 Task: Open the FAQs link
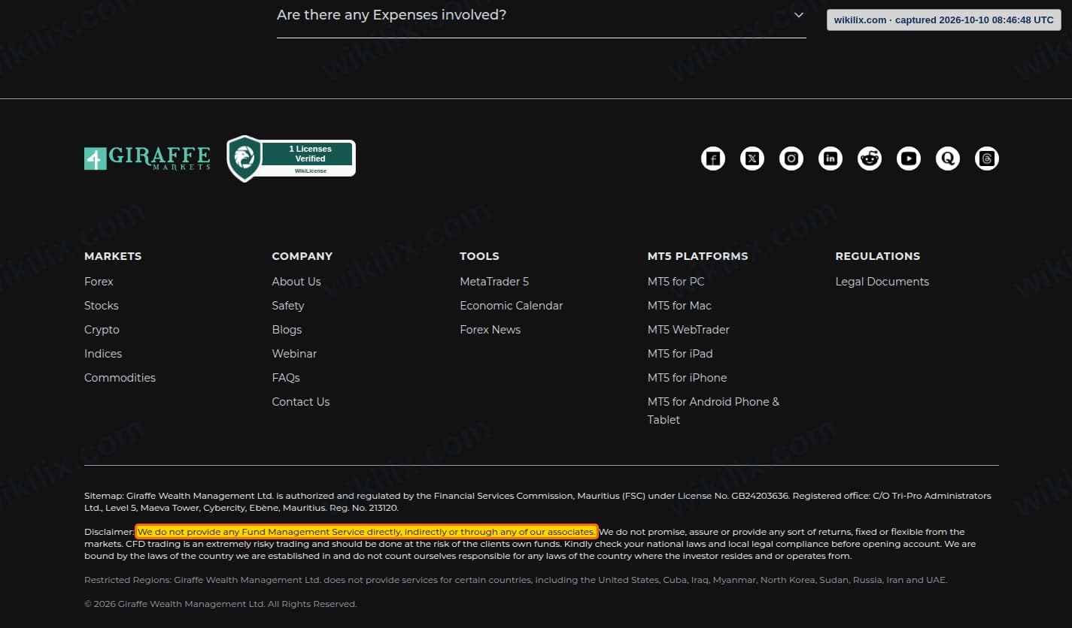coord(286,378)
